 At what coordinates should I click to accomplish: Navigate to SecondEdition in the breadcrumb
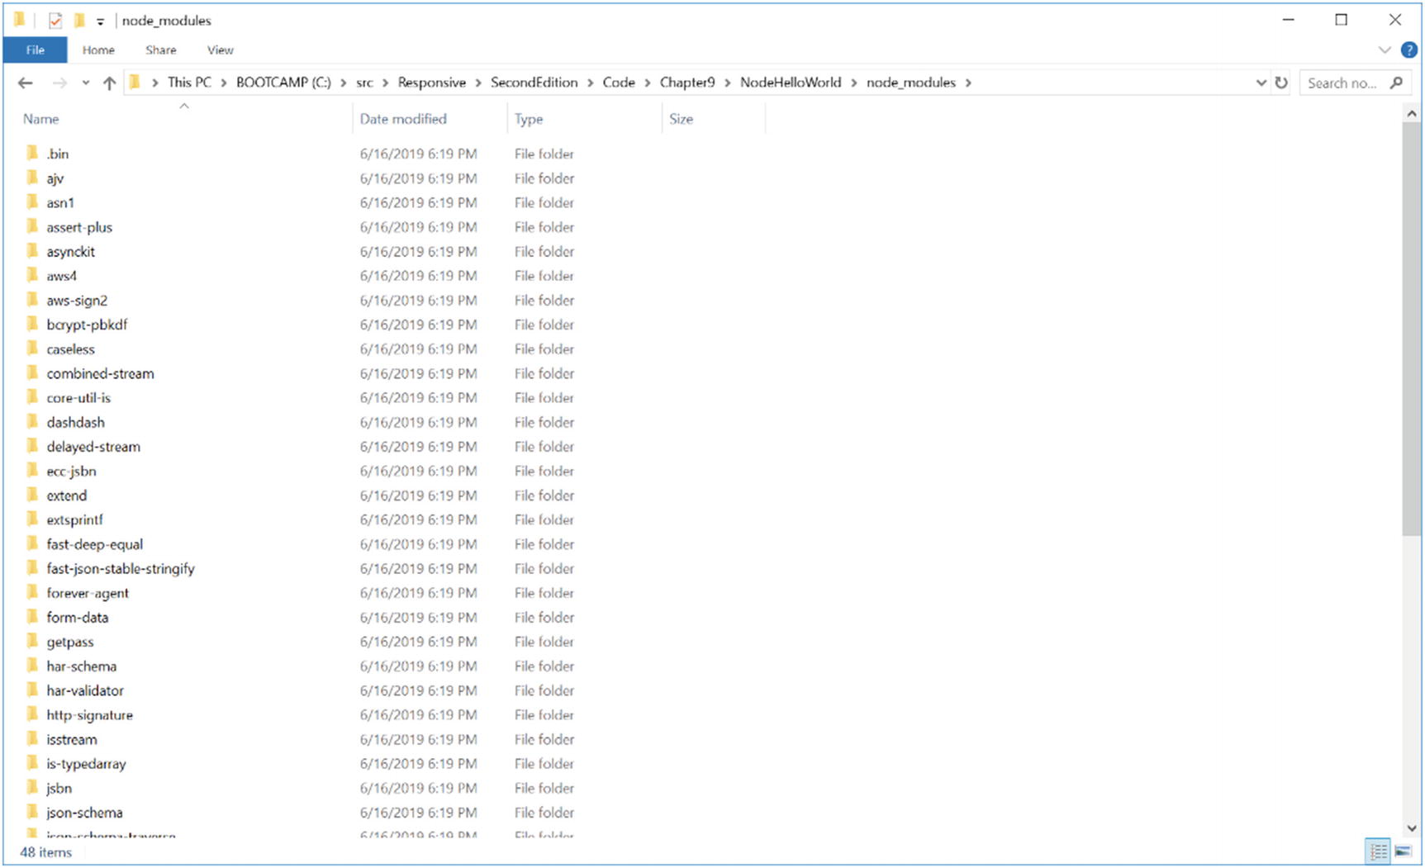pos(534,83)
